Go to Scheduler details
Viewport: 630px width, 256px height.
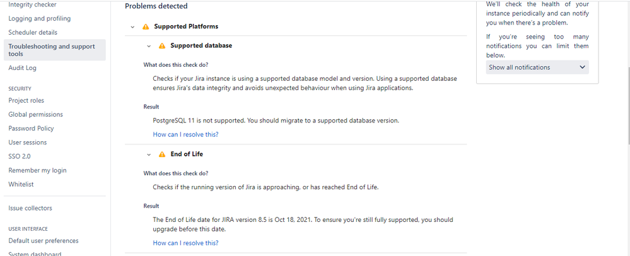[32, 32]
